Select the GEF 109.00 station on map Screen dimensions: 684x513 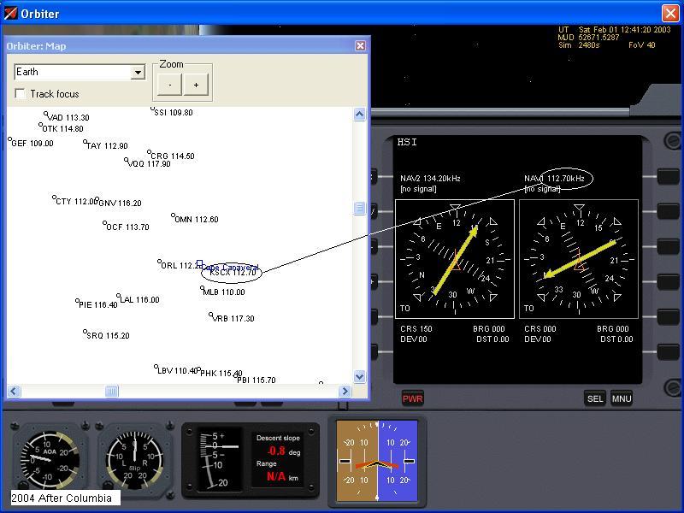pos(31,143)
